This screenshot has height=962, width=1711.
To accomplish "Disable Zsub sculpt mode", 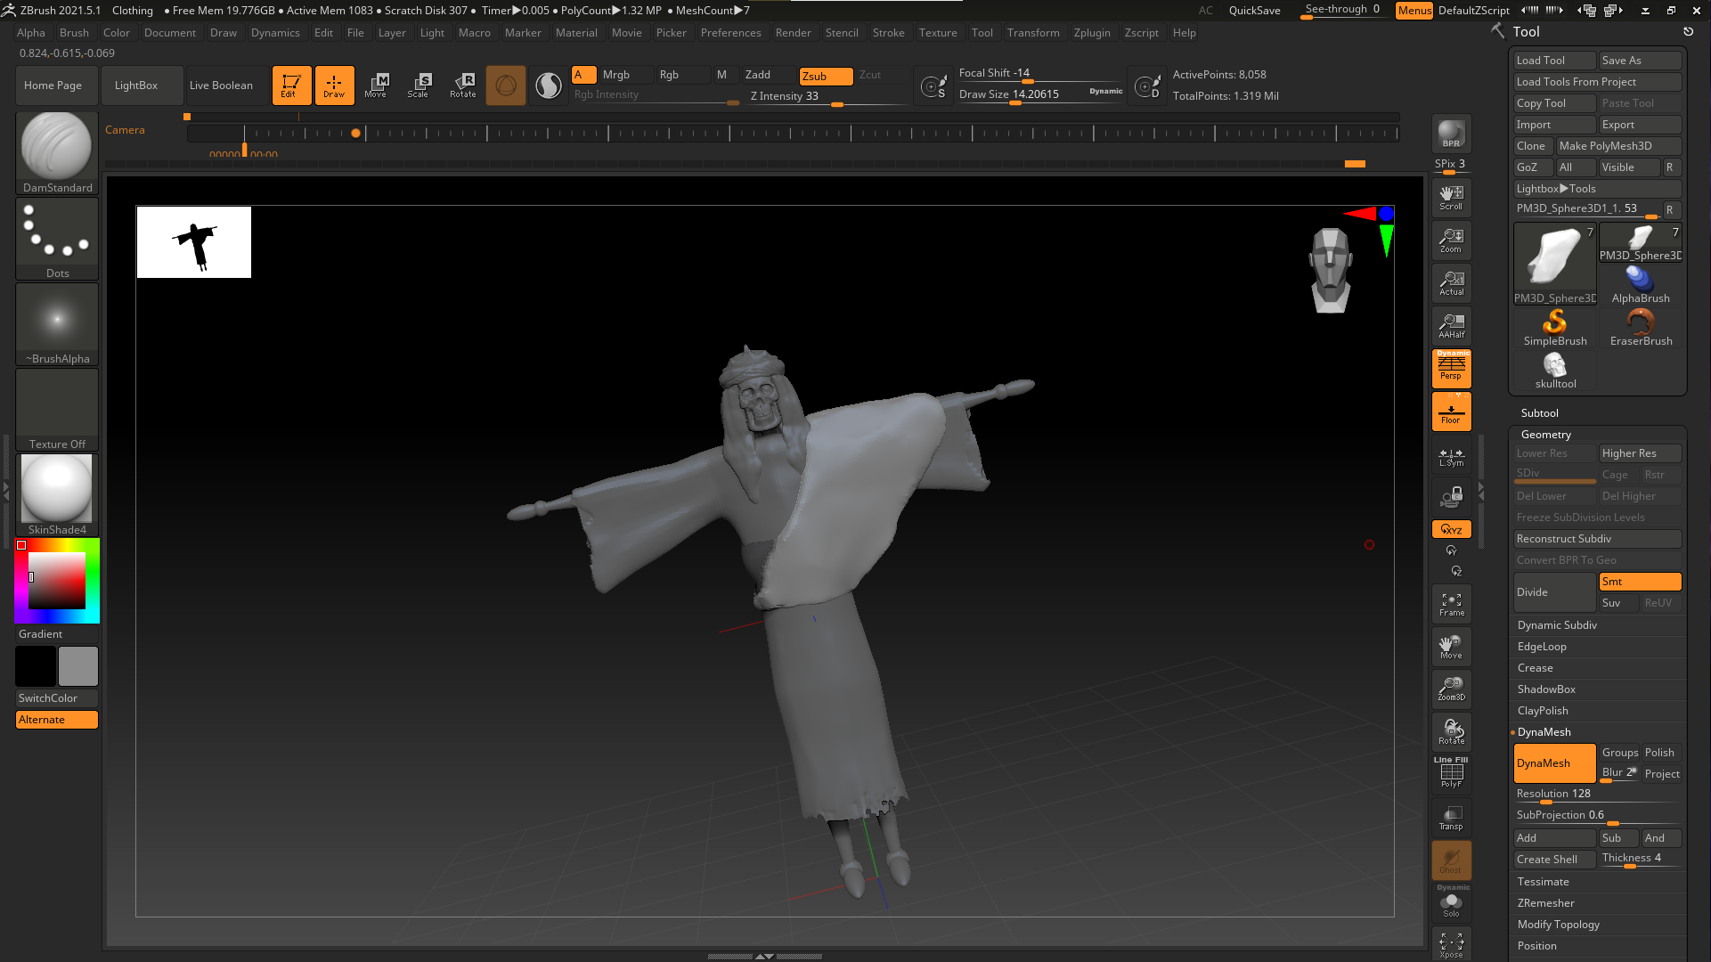I will coord(825,76).
